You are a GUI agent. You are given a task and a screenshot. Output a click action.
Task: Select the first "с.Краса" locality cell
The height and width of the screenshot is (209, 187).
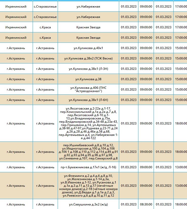click(45, 27)
